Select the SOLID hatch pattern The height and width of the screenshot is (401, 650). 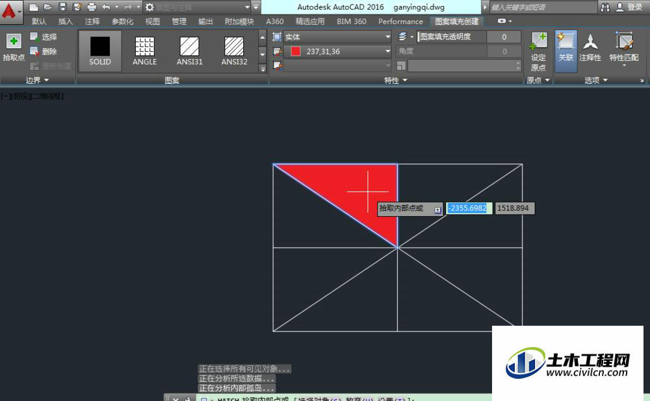coord(100,51)
